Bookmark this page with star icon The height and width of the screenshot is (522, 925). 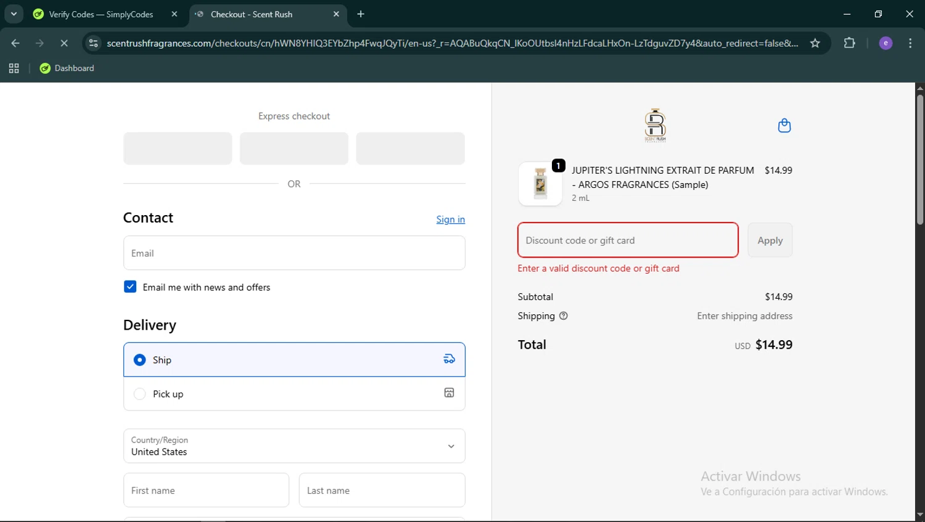tap(815, 43)
